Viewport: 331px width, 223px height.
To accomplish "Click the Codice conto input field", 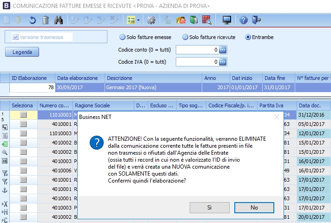I will [197, 50].
